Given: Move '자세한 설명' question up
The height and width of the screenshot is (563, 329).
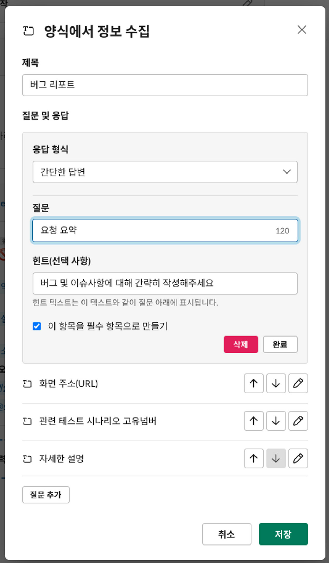Looking at the screenshot, I should 254,458.
